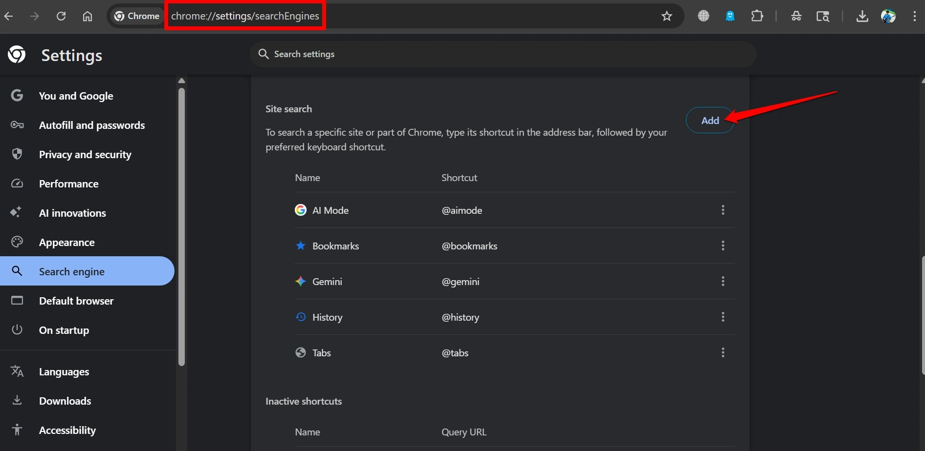Open the Downloads tray icon
The image size is (925, 451).
(863, 16)
